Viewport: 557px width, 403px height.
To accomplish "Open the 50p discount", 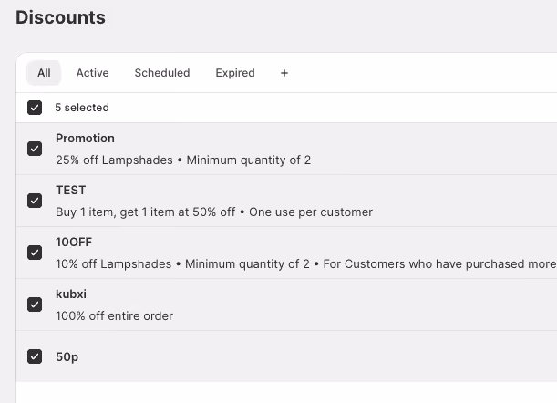I will click(x=67, y=356).
